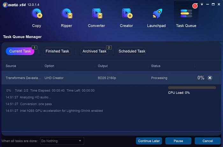Switch to the Archived Task tab
223x147 pixels.
(x=94, y=51)
